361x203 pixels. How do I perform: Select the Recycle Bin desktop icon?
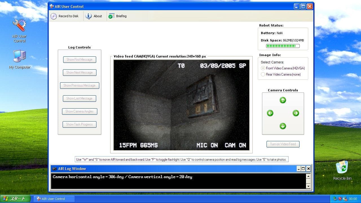[x=342, y=170]
